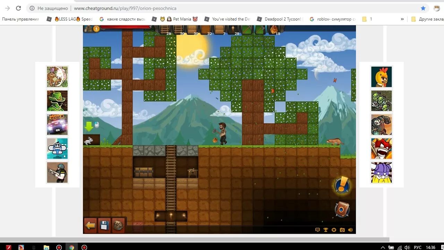Click the horizontal page scrollbar
The width and height of the screenshot is (444, 250).
tap(194, 240)
